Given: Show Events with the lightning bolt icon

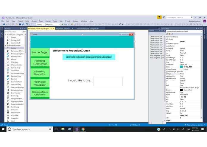Looking at the screenshot, I should click(170, 34).
